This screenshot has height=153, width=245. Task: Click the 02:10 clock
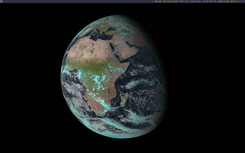233,1
